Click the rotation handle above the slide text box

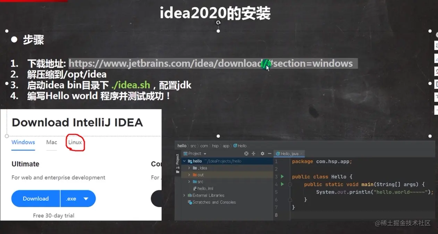click(x=218, y=23)
